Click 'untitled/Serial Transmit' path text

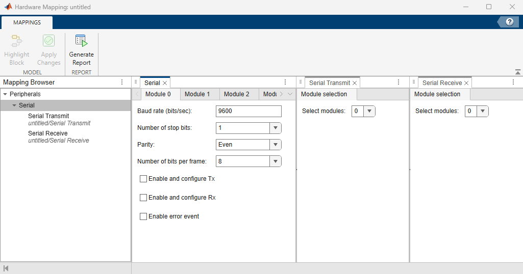tap(59, 123)
